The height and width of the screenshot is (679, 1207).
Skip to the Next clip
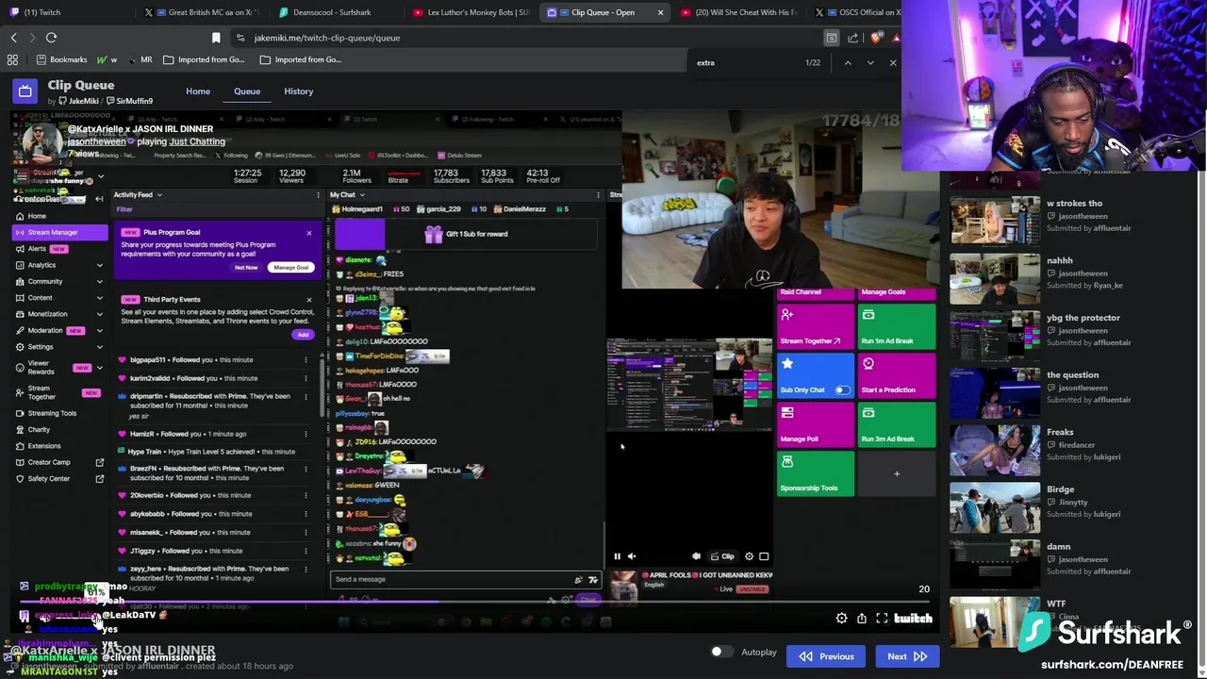(907, 656)
